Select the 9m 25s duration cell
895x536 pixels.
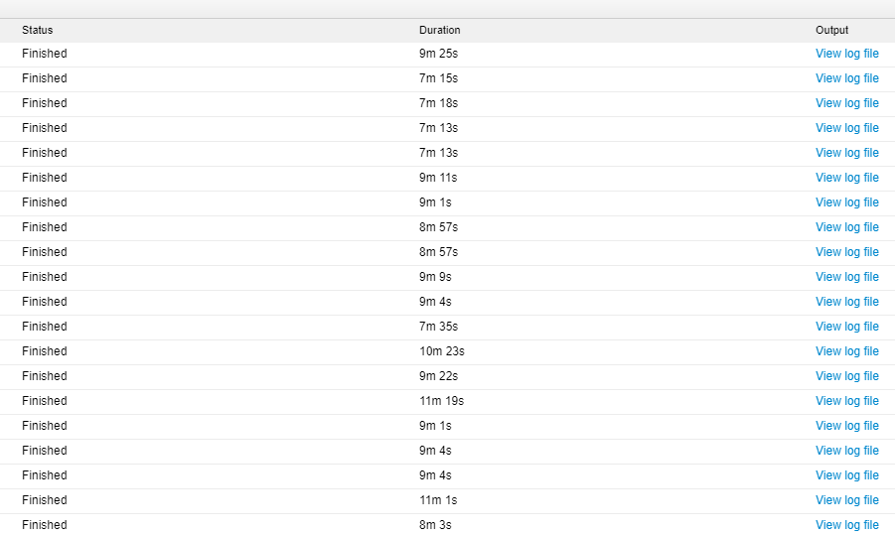coord(438,54)
